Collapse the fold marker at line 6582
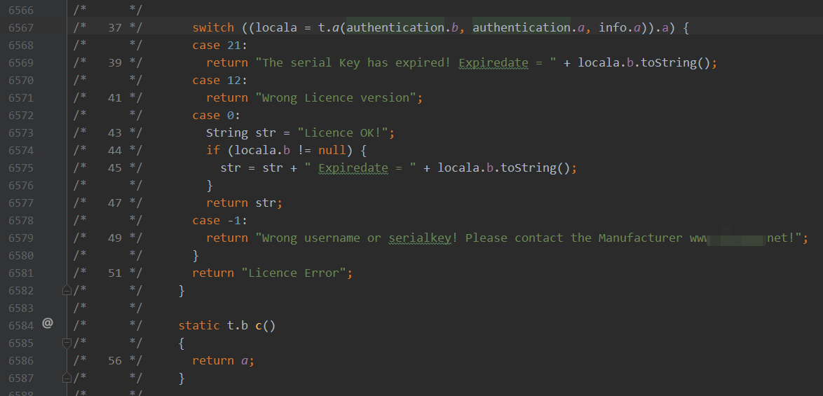The width and height of the screenshot is (823, 396). [67, 290]
